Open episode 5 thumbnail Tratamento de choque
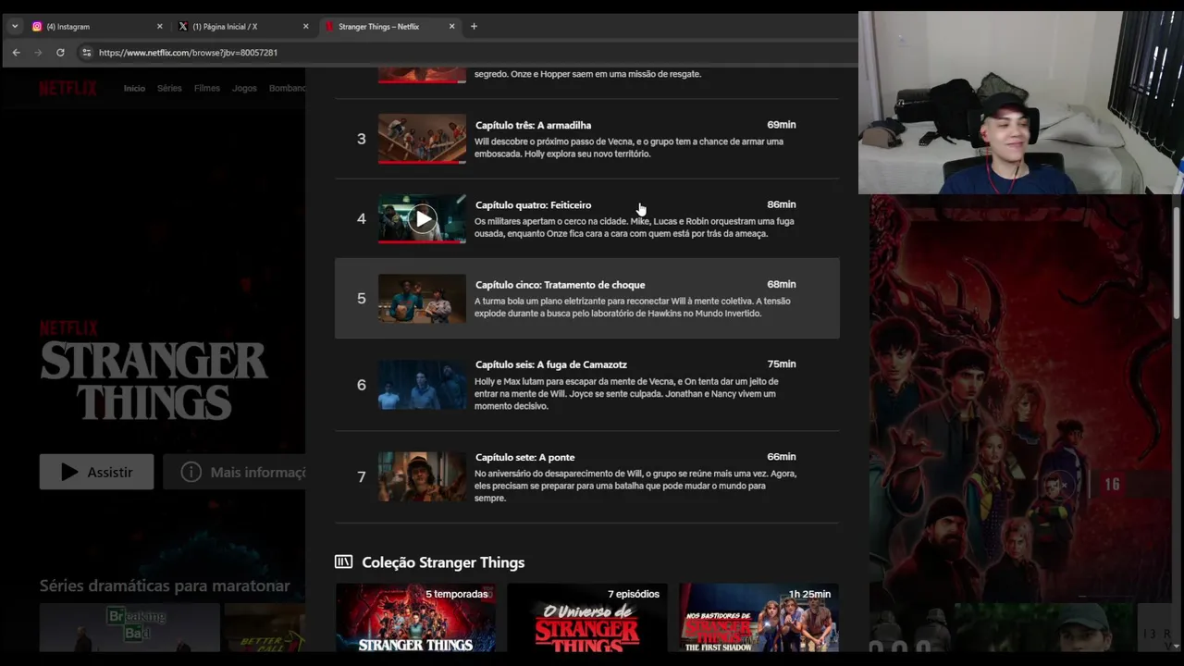Screen dimensions: 1184x666 point(422,299)
